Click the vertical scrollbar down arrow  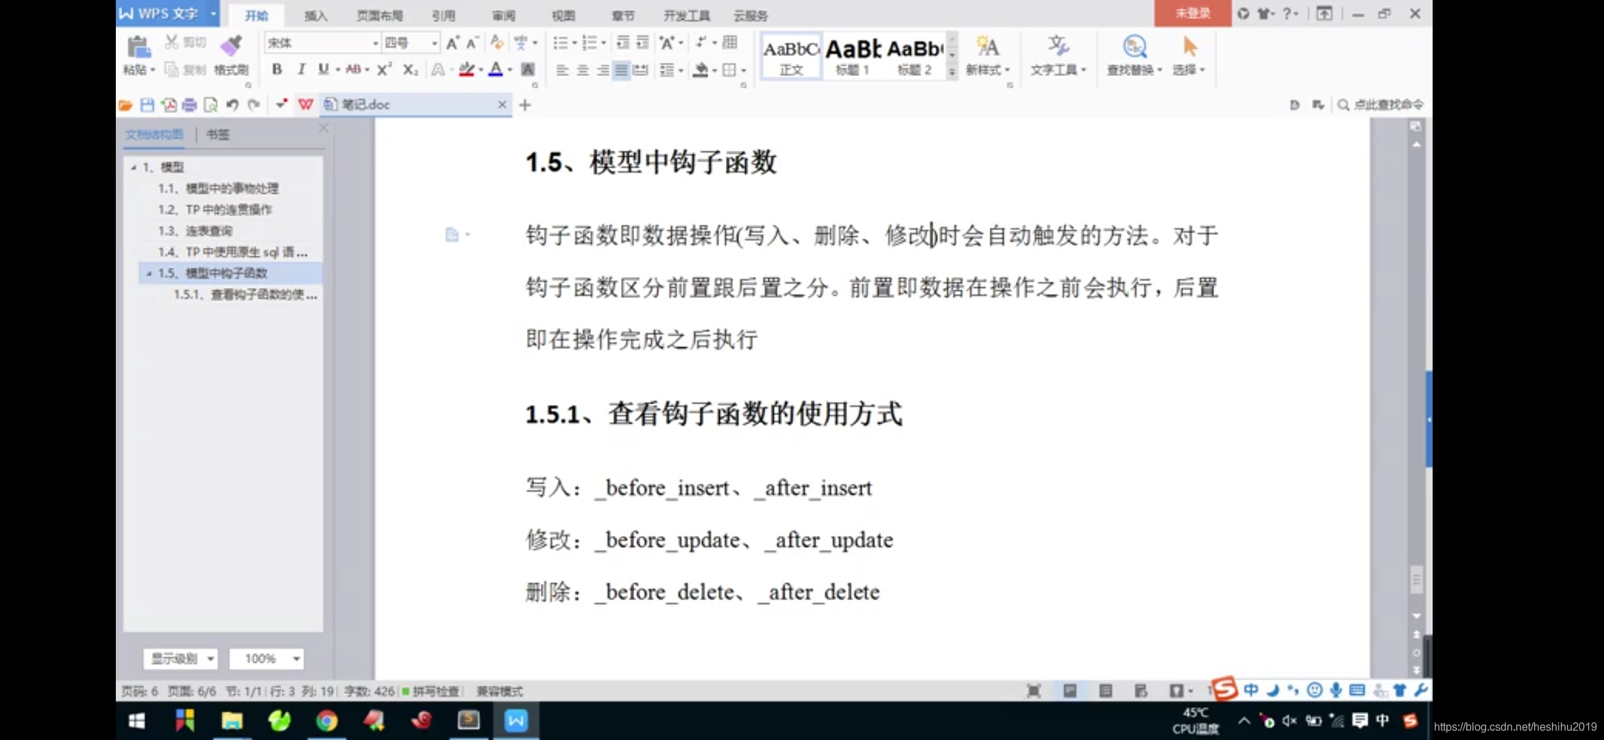point(1416,616)
